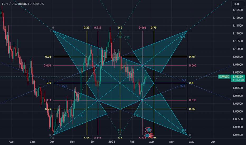Click the 1.05500 price scale label
Screen dimensions: 246x145
coord(238,119)
